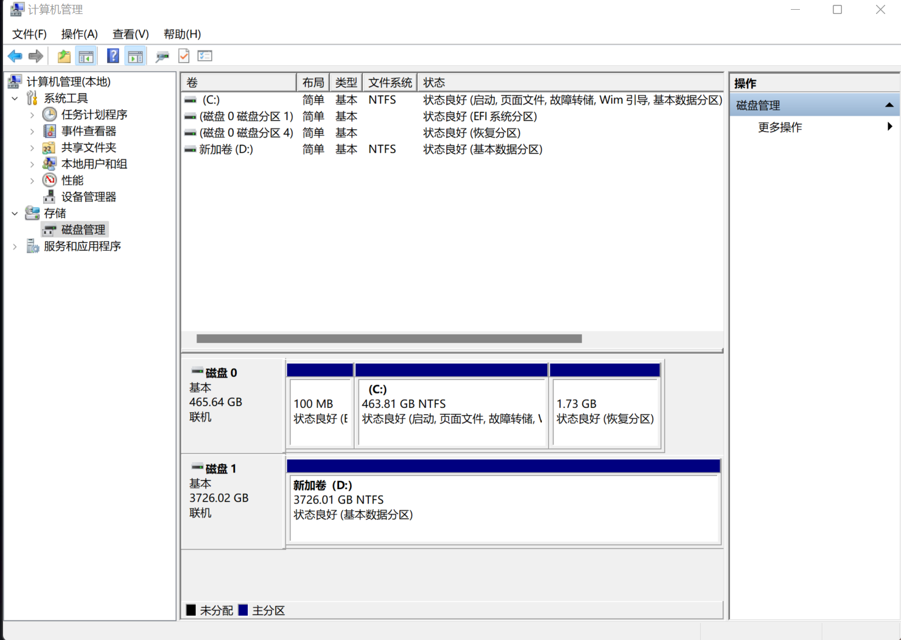901x640 pixels.
Task: Open the 操作(A) menu
Action: coord(79,34)
